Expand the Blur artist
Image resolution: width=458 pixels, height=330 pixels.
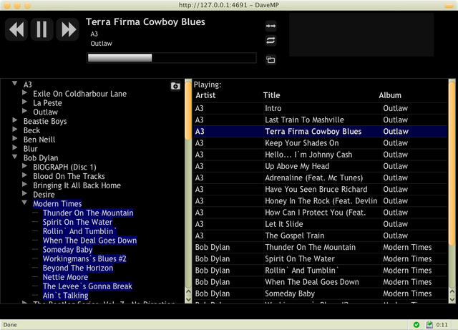15,147
